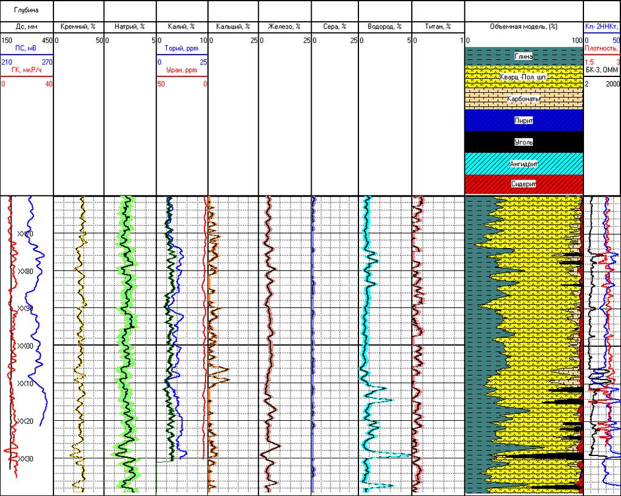Pick the Карбонаты legend swatch
Image resolution: width=621 pixels, height=496 pixels.
tap(523, 99)
